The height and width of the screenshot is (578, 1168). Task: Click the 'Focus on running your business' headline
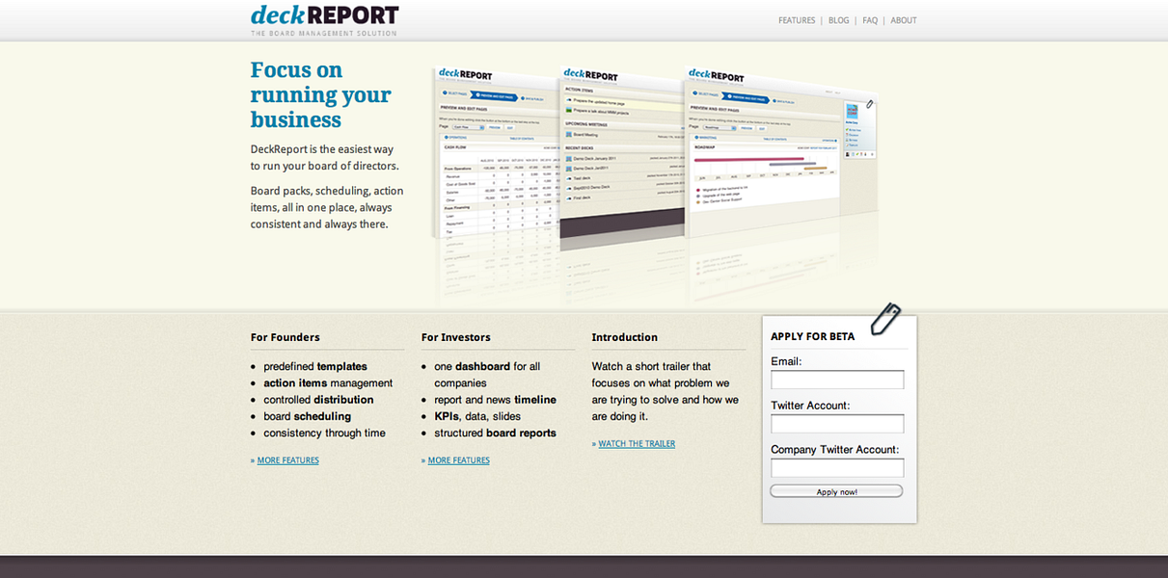(320, 94)
